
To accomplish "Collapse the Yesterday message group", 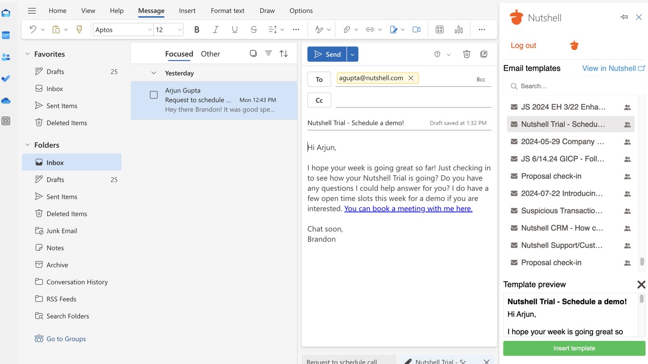I will tap(153, 73).
